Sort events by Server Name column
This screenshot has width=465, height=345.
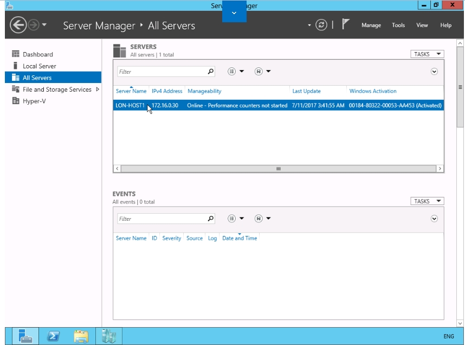pyautogui.click(x=131, y=238)
